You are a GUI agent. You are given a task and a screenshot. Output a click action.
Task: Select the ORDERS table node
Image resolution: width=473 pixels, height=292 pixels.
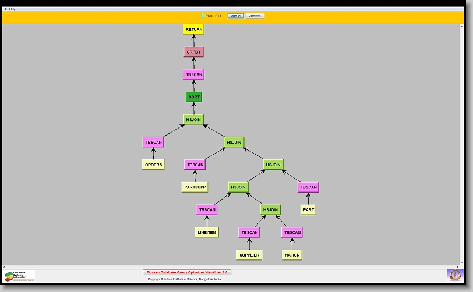tap(153, 165)
